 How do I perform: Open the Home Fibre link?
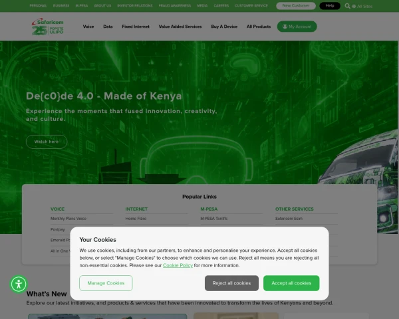136,219
